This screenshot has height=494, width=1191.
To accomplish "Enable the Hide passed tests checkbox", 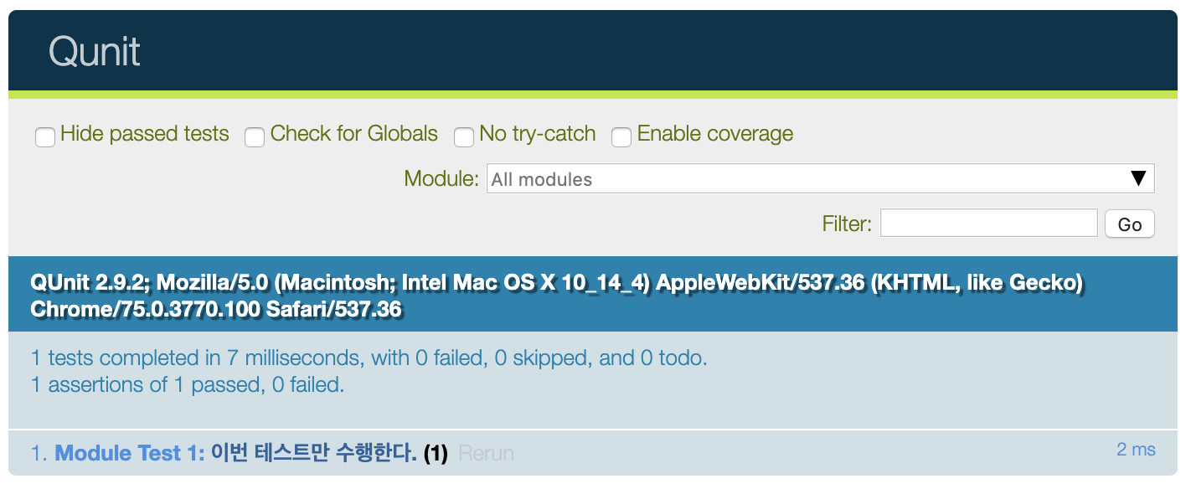I will coord(45,136).
